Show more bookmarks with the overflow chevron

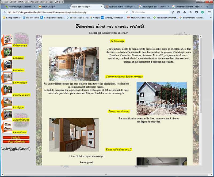(x=211, y=18)
